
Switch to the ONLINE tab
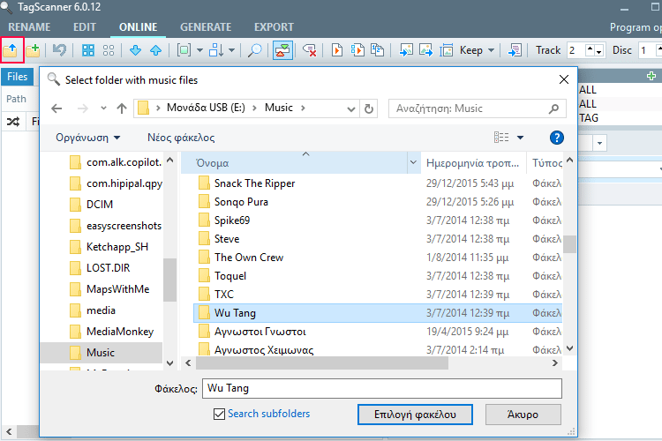pyautogui.click(x=138, y=27)
